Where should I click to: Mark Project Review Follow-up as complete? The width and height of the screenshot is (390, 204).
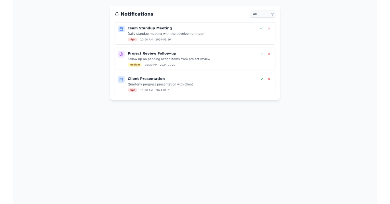pyautogui.click(x=261, y=54)
